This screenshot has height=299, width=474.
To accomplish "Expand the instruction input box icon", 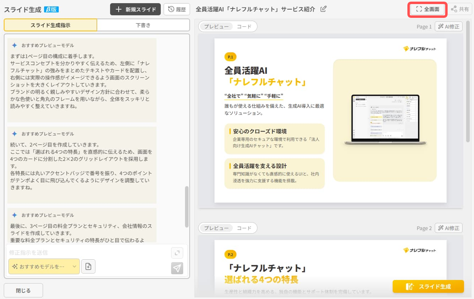I will click(x=177, y=253).
